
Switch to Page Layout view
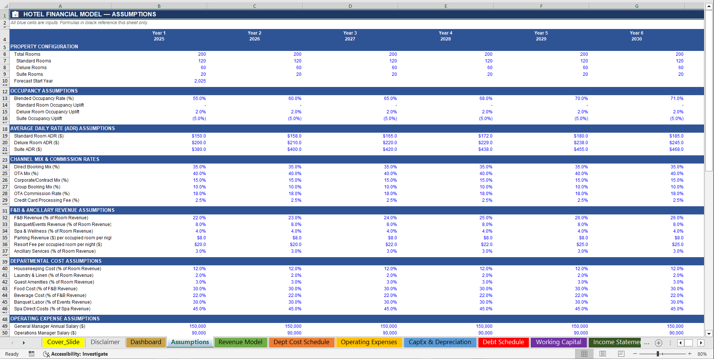pyautogui.click(x=602, y=354)
